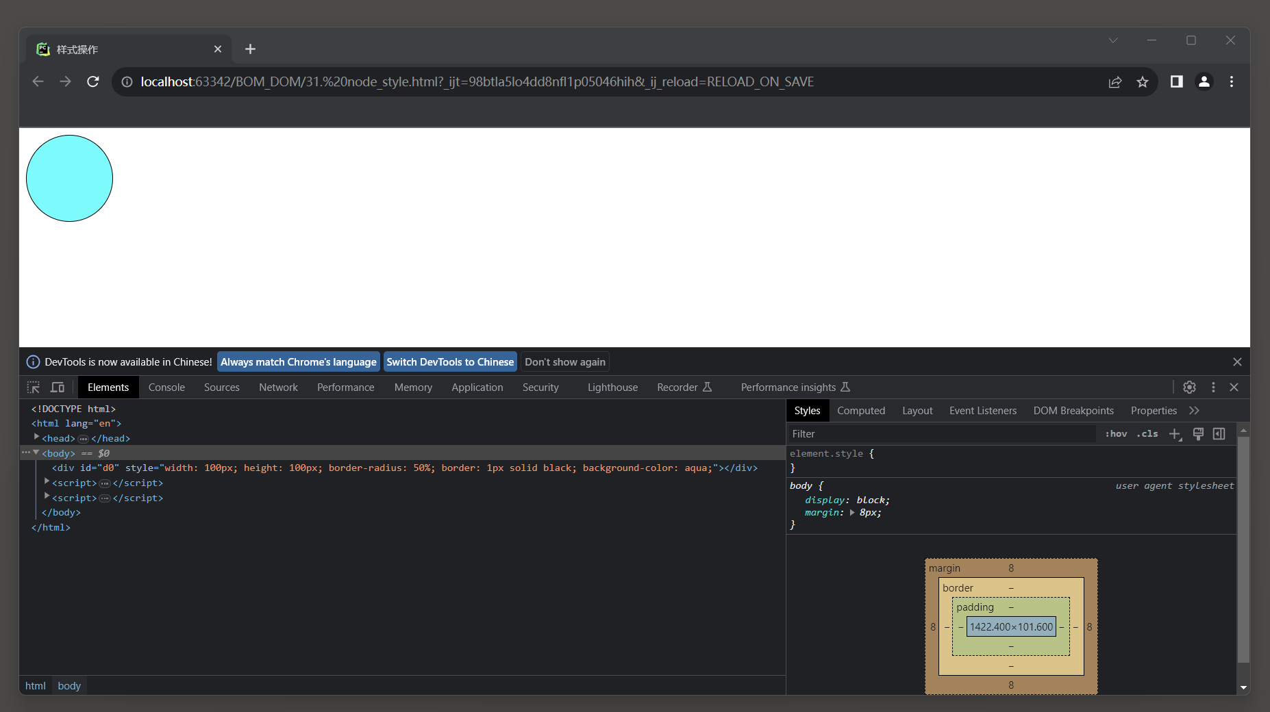Select body in the breadcrumb bar
Screen dimensions: 1270x712
click(x=69, y=686)
